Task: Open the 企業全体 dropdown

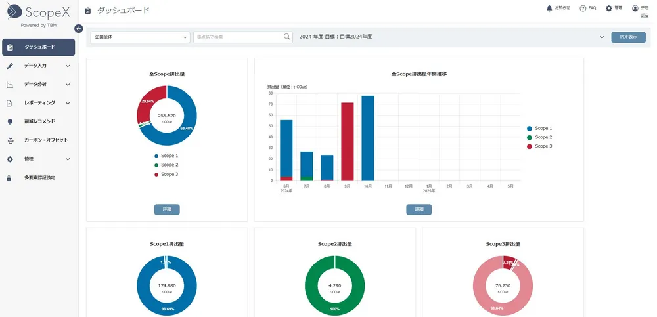Action: point(140,37)
